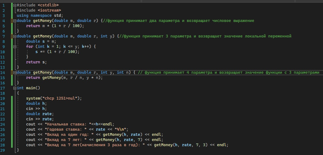
Task: Click 'getMoney(h, rate, 7)' call on line 27
Action: click(x=119, y=139)
